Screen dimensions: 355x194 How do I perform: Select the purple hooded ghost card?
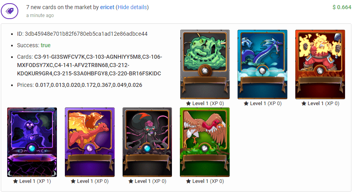click(x=32, y=142)
